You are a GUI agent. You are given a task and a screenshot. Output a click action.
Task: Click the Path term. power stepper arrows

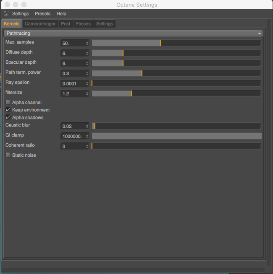87,73
